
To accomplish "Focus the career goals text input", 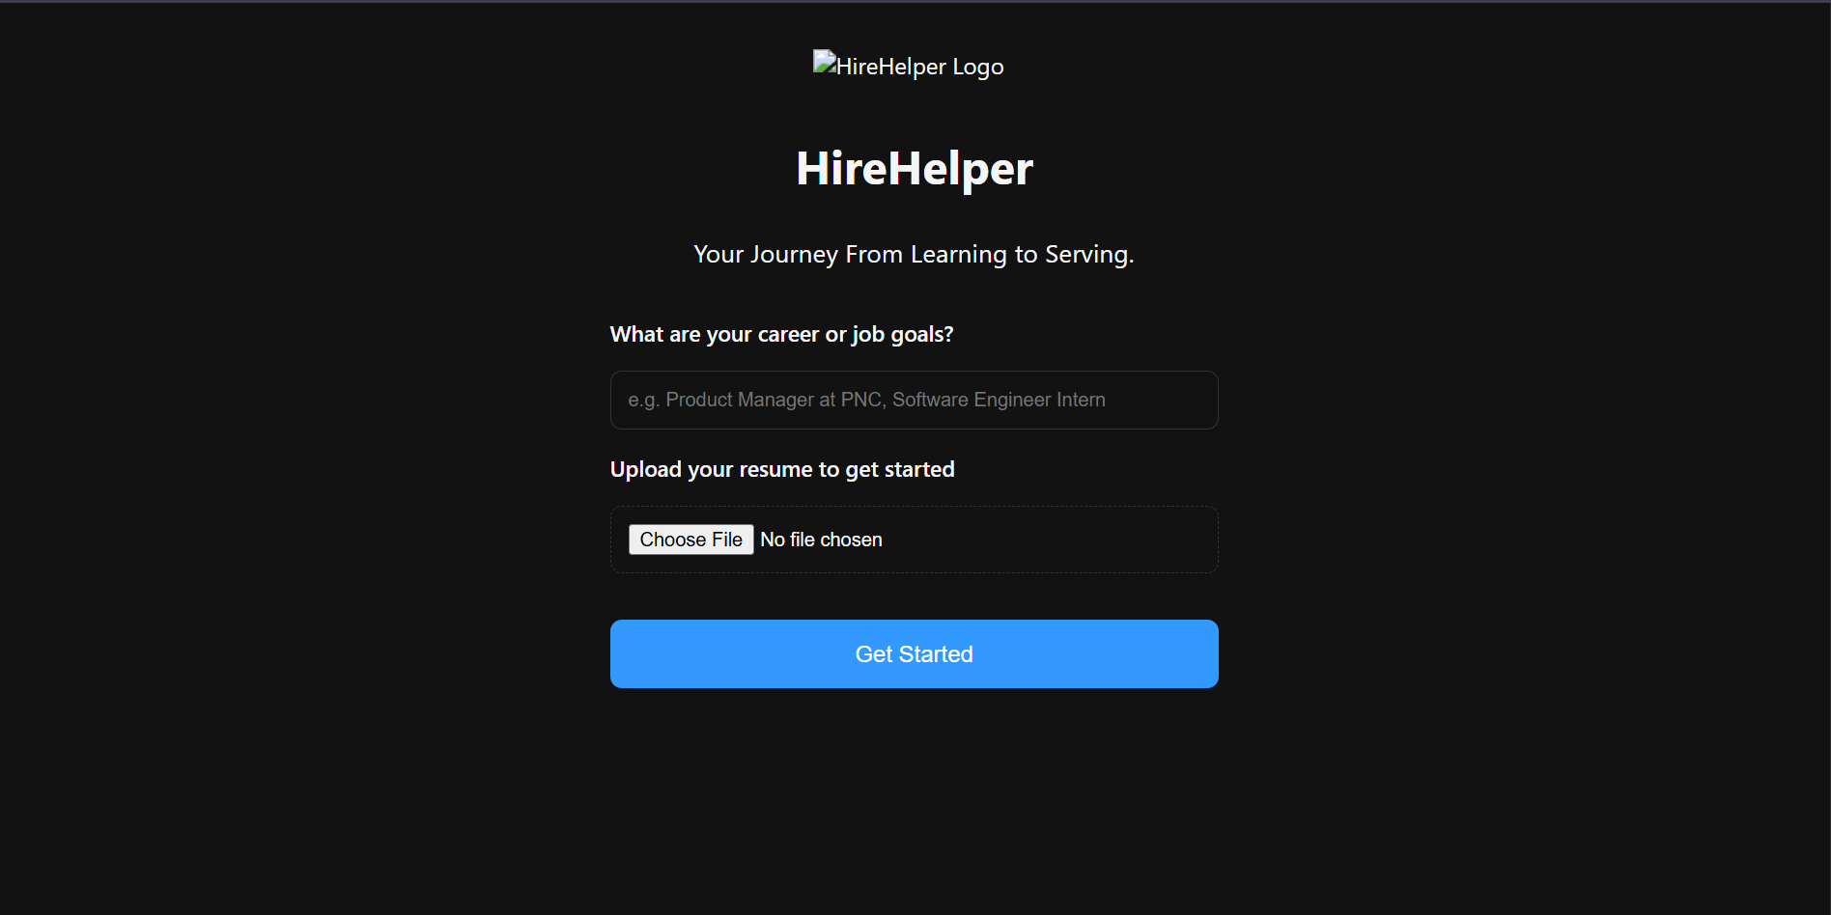I will 914,400.
